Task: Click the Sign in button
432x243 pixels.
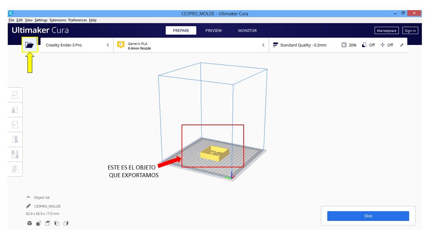Action: pyautogui.click(x=410, y=31)
